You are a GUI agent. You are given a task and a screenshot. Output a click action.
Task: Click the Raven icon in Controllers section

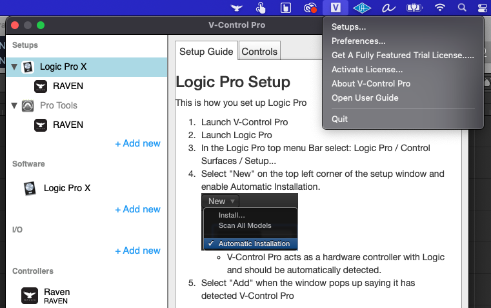[x=30, y=296]
